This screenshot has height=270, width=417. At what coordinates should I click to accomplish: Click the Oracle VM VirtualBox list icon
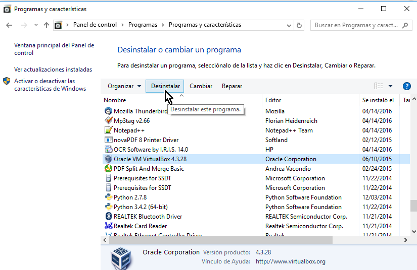pos(108,159)
